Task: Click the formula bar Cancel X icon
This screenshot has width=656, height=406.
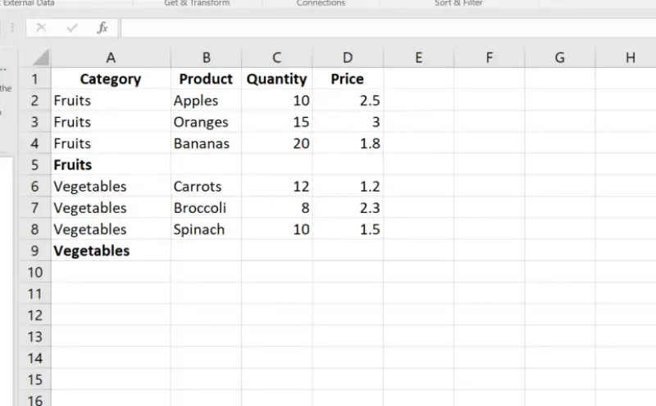Action: coord(41,28)
